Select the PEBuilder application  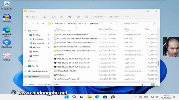pos(62,75)
